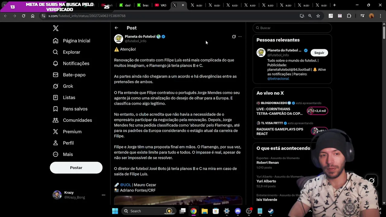Click browser home button
386x217 pixels.
[33, 16]
